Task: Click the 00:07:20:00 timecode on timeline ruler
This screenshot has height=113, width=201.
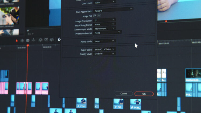Action: click(x=164, y=44)
